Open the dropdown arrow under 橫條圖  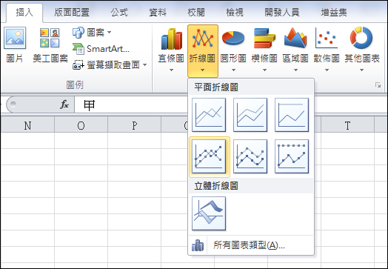264,70
